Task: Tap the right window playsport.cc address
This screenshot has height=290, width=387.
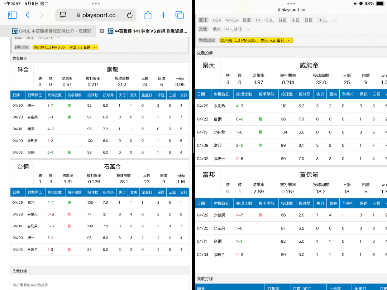Action: [291, 10]
